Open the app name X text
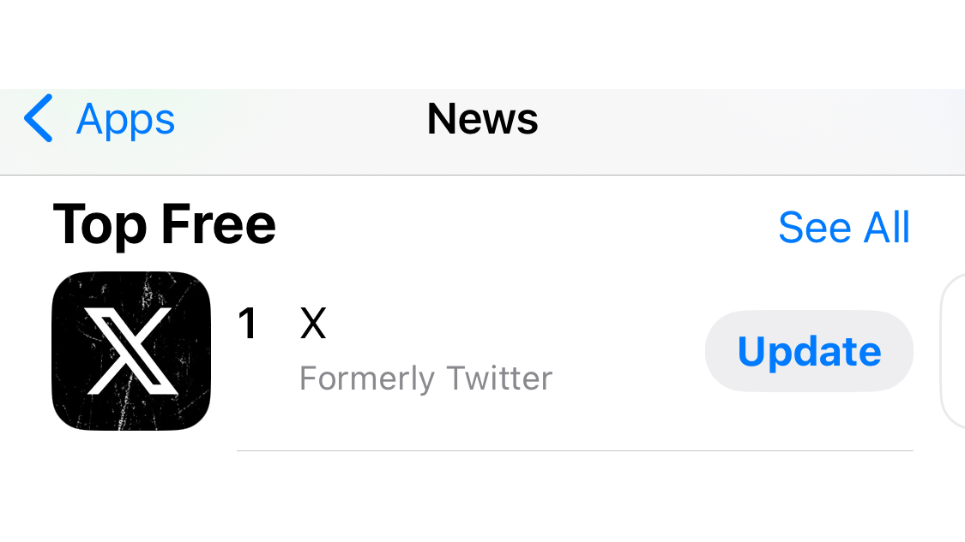 pos(313,325)
